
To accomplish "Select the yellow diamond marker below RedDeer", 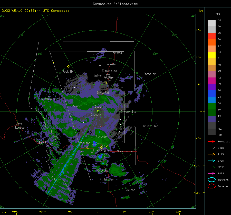I will click(106, 83).
